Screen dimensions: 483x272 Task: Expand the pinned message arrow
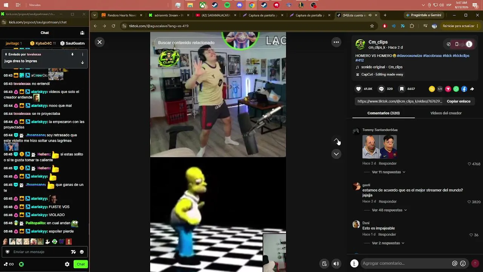coord(82,63)
